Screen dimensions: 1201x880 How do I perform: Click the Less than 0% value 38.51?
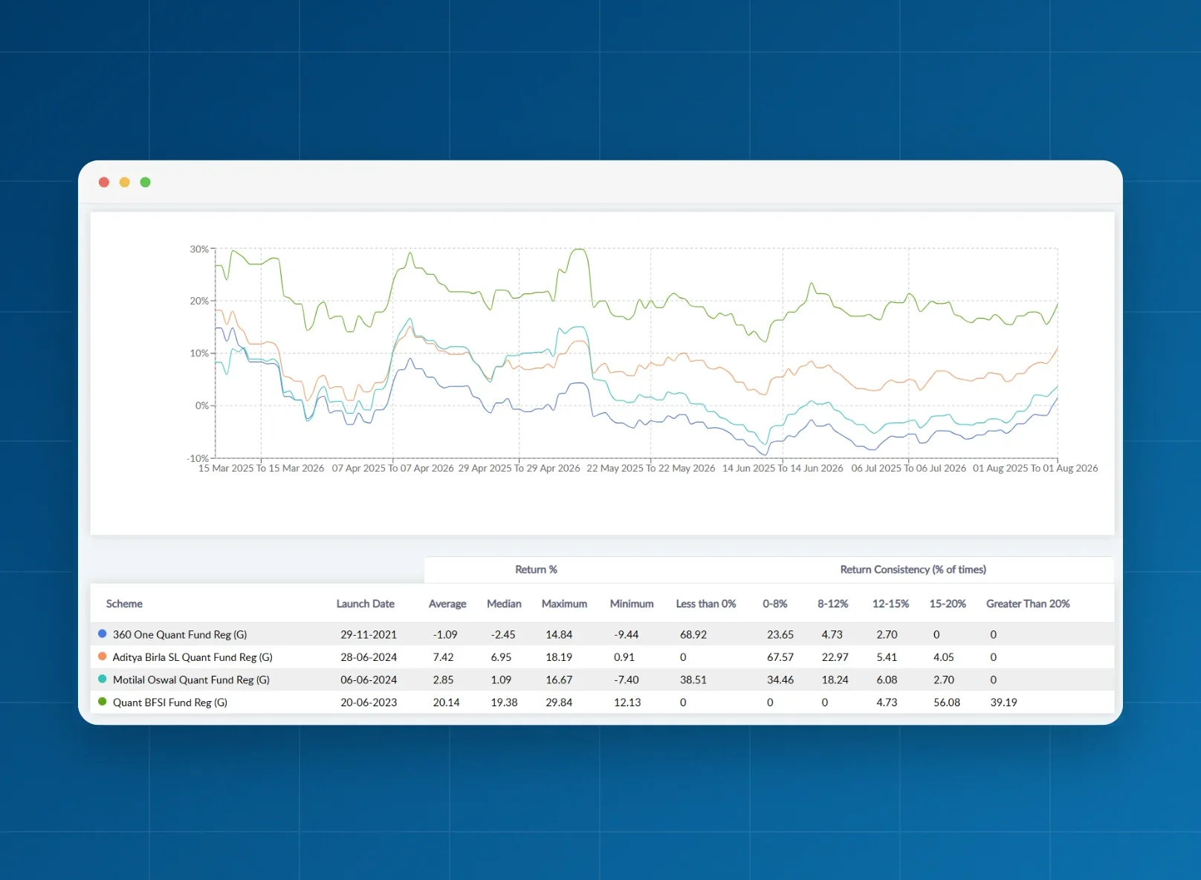coord(693,679)
